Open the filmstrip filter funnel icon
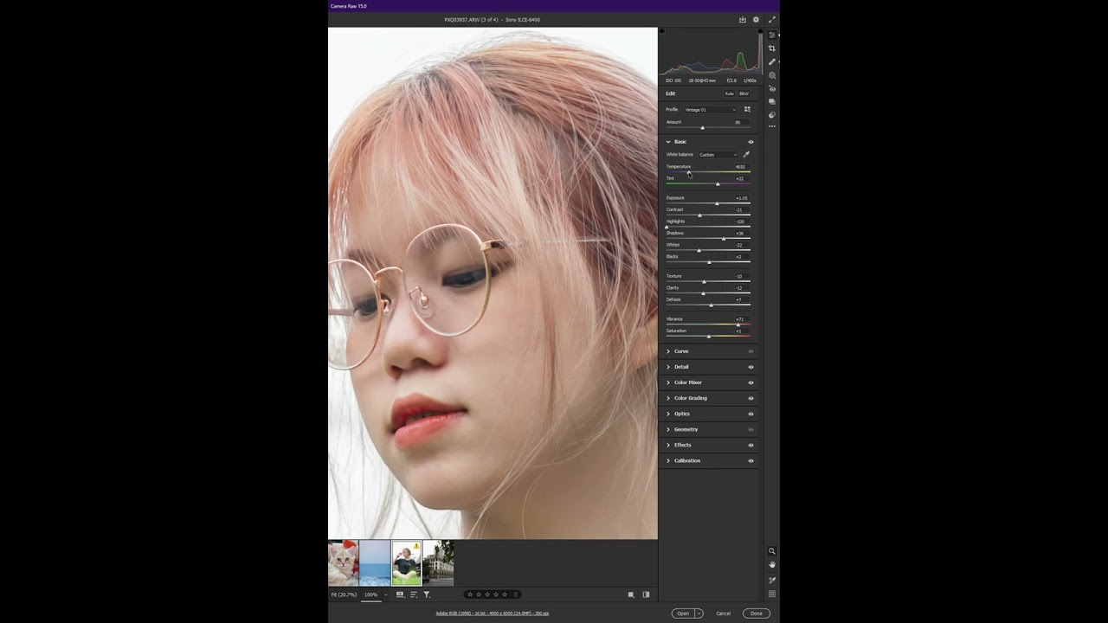This screenshot has height=623, width=1108. pos(427,594)
